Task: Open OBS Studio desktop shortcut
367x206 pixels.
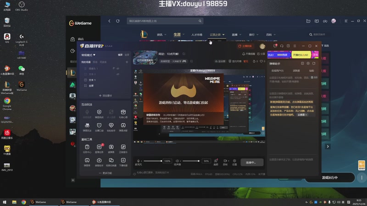Action: tap(22, 6)
